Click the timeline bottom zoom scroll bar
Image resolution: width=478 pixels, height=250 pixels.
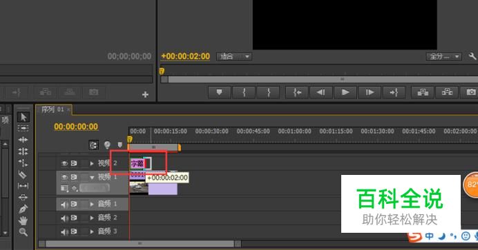click(x=140, y=244)
